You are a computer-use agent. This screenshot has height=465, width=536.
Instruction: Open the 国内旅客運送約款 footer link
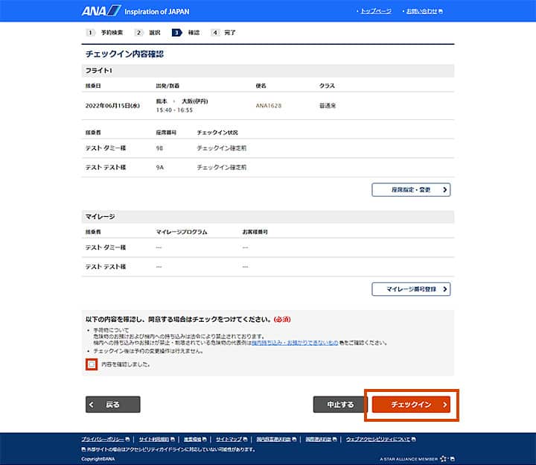tap(274, 440)
